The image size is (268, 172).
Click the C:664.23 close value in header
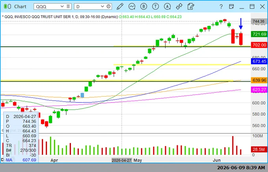[174, 16]
